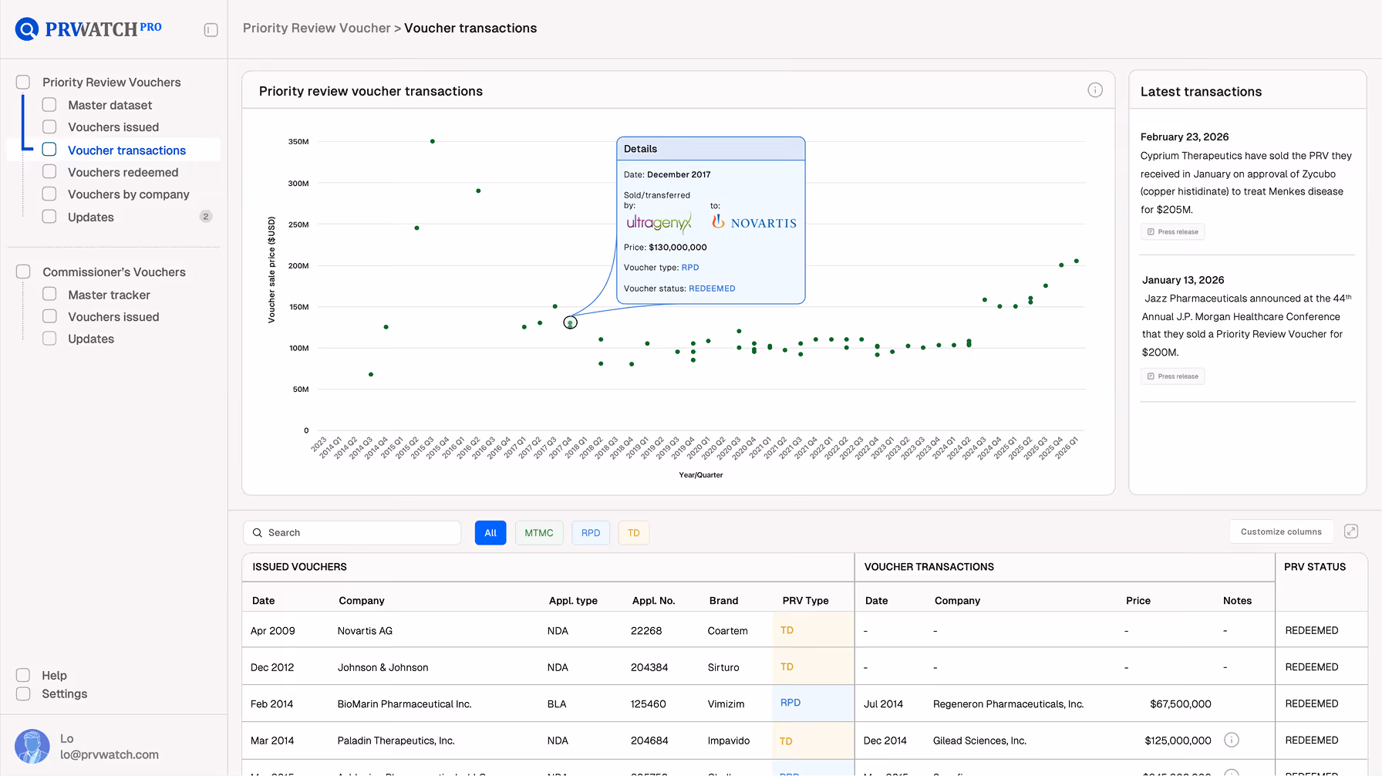
Task: Click Priority Review Voucher breadcrumb link
Action: [x=316, y=29]
